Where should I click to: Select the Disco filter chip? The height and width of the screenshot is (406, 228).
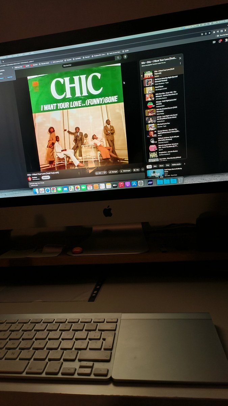point(161,166)
